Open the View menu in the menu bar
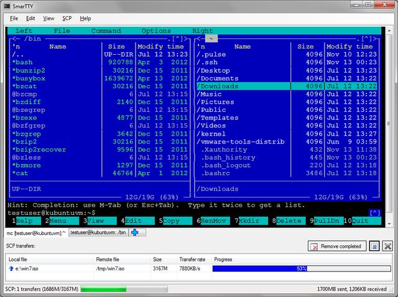 (x=49, y=19)
